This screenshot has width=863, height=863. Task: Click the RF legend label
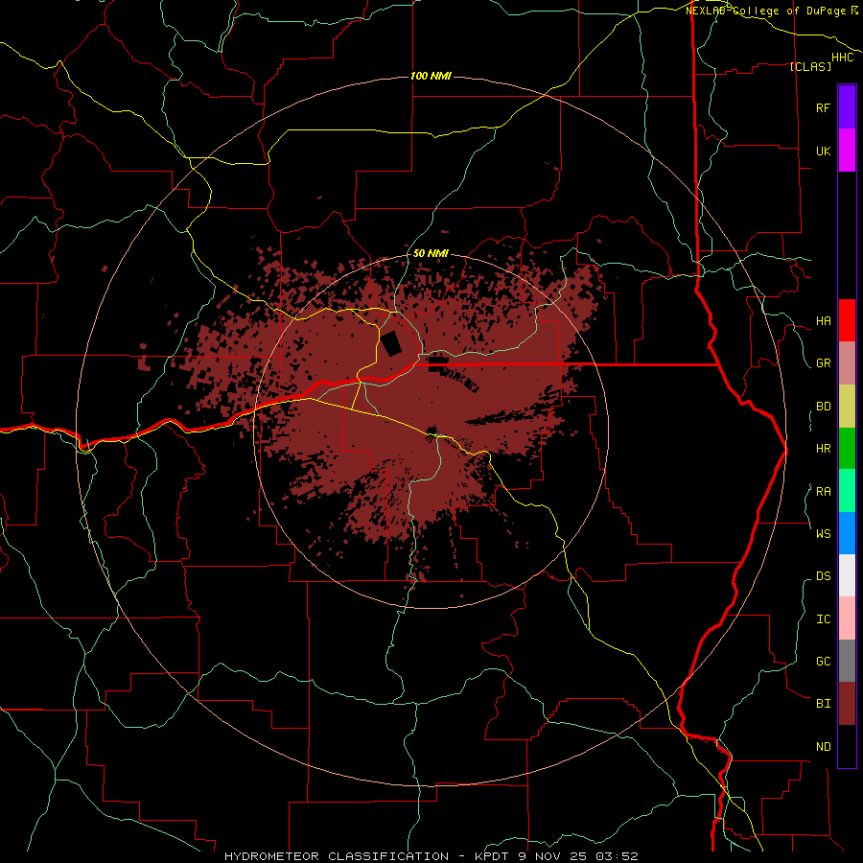[823, 108]
